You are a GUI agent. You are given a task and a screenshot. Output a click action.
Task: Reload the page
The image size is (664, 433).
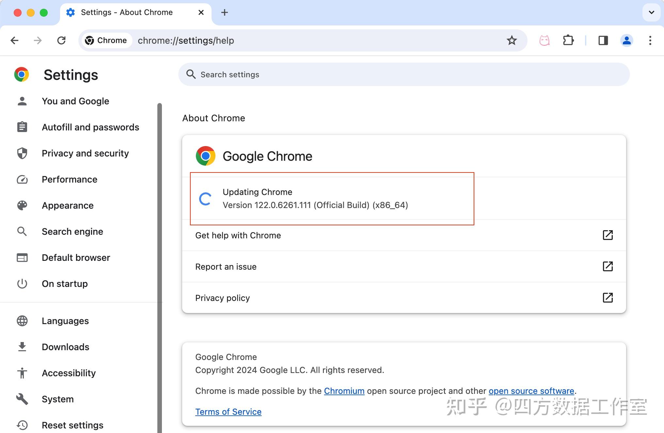click(x=61, y=40)
